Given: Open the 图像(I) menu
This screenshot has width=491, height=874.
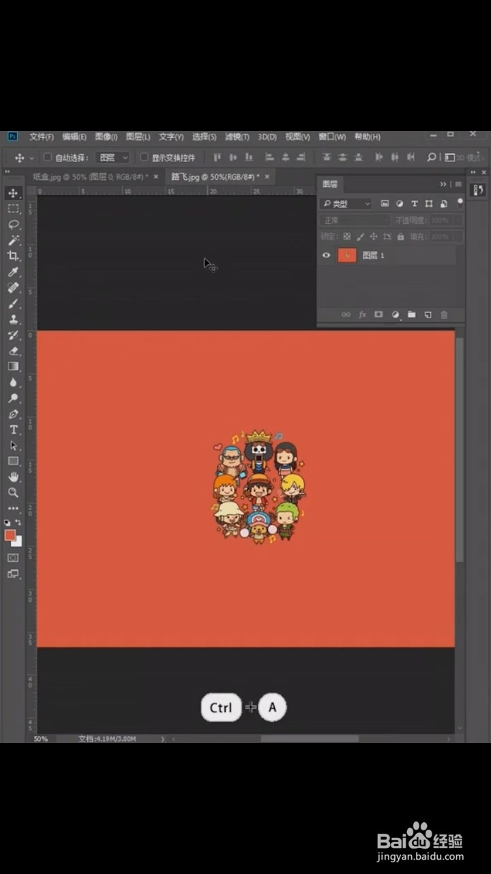Looking at the screenshot, I should click(x=106, y=137).
